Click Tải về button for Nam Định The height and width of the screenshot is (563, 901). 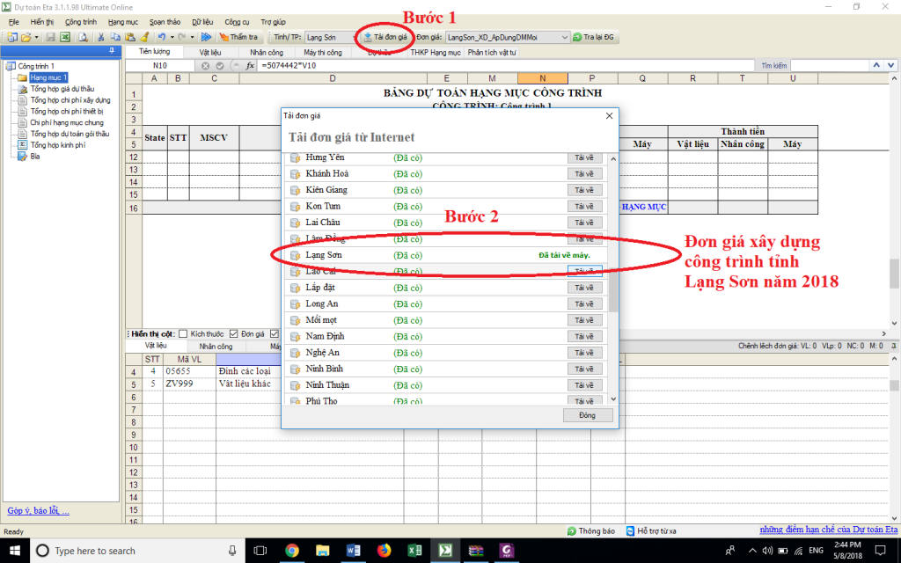(x=584, y=336)
